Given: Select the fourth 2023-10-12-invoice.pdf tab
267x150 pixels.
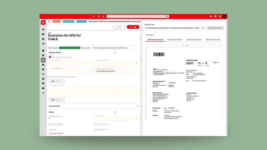Looking at the screenshot, I should [x=213, y=40].
